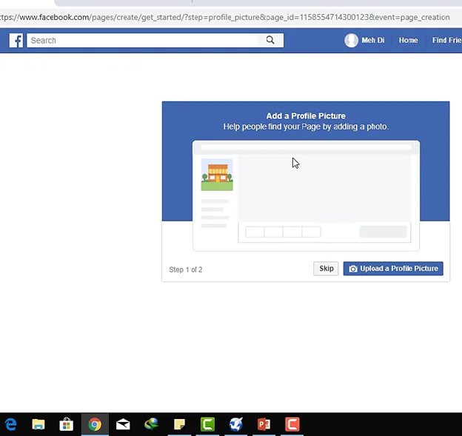This screenshot has width=462, height=436.
Task: Launch Microsoft Store from the taskbar
Action: coord(67,424)
